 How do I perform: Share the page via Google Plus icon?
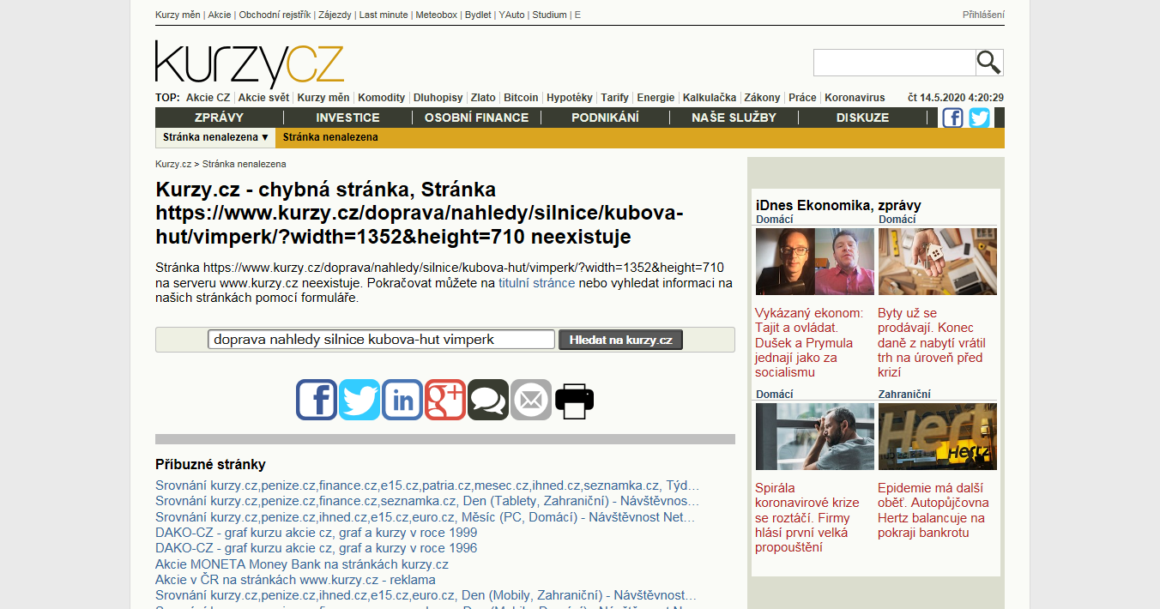pos(445,400)
